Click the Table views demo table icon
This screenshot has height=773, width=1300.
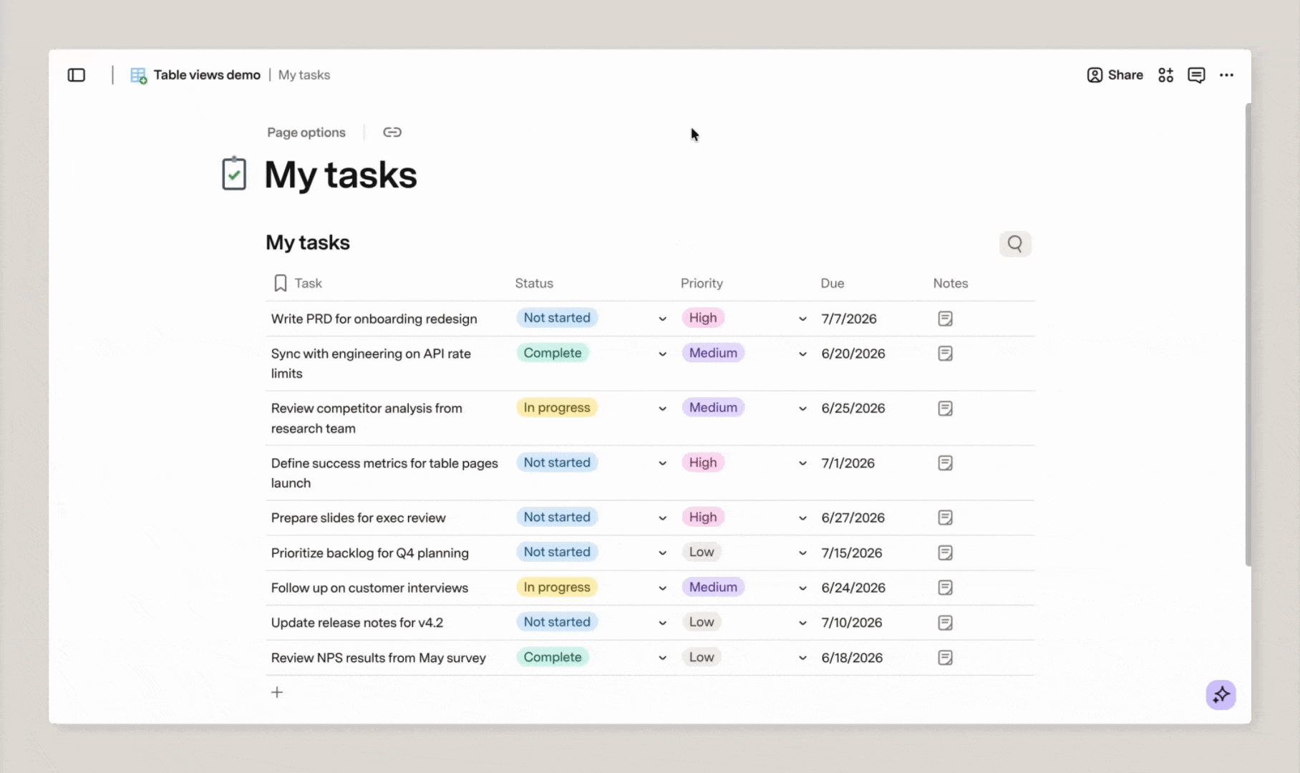pyautogui.click(x=138, y=75)
